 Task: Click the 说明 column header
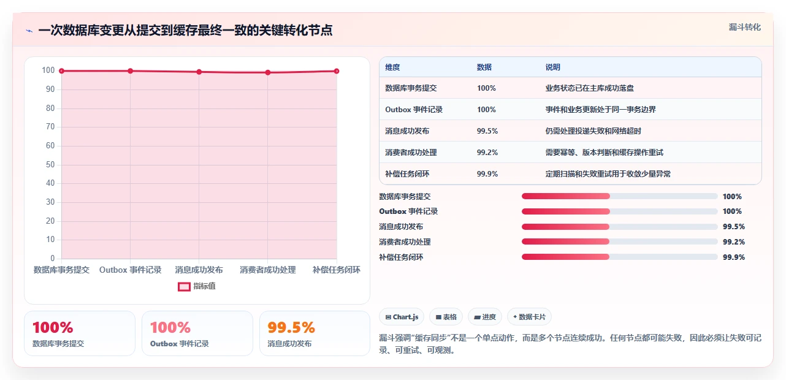pyautogui.click(x=553, y=67)
